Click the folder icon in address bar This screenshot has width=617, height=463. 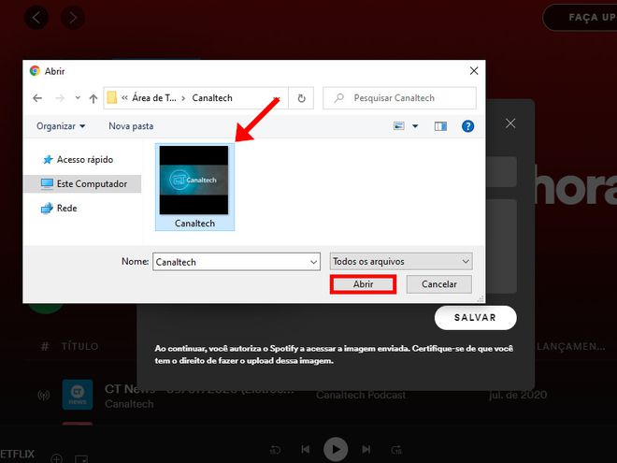tap(112, 97)
